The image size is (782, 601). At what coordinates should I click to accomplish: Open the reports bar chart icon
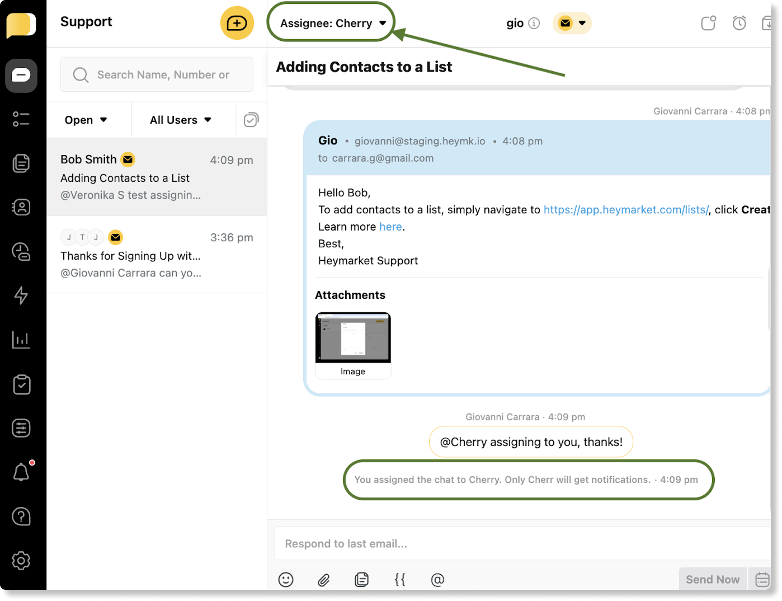tap(21, 340)
